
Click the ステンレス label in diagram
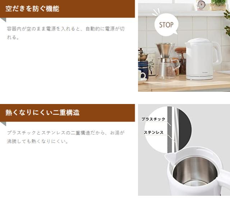(153, 132)
